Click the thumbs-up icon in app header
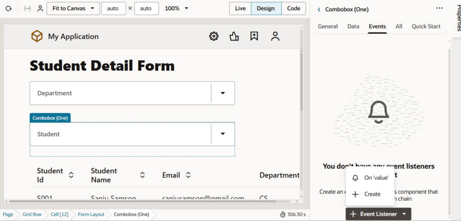 pos(234,36)
